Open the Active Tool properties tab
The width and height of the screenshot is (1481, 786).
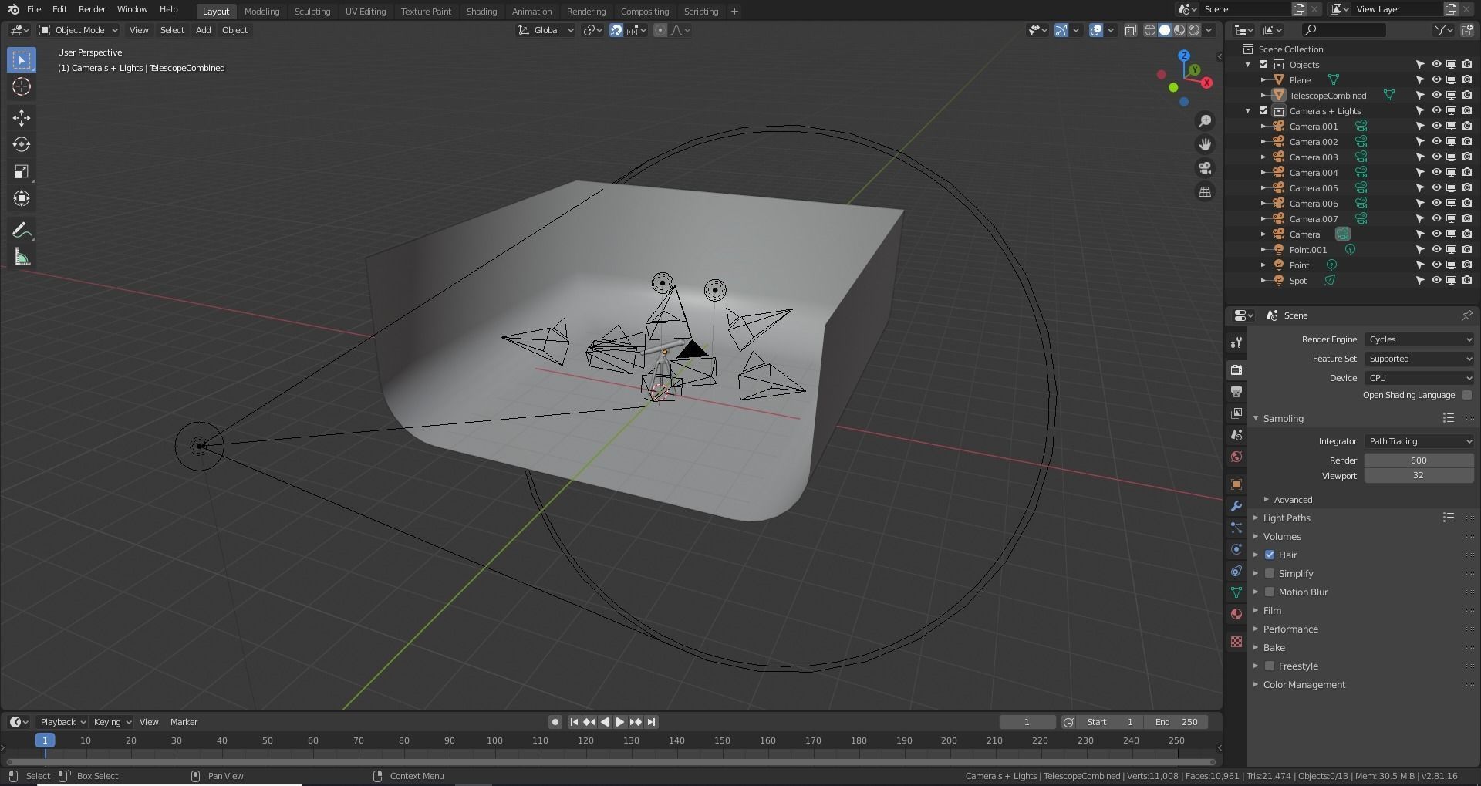pyautogui.click(x=1236, y=342)
